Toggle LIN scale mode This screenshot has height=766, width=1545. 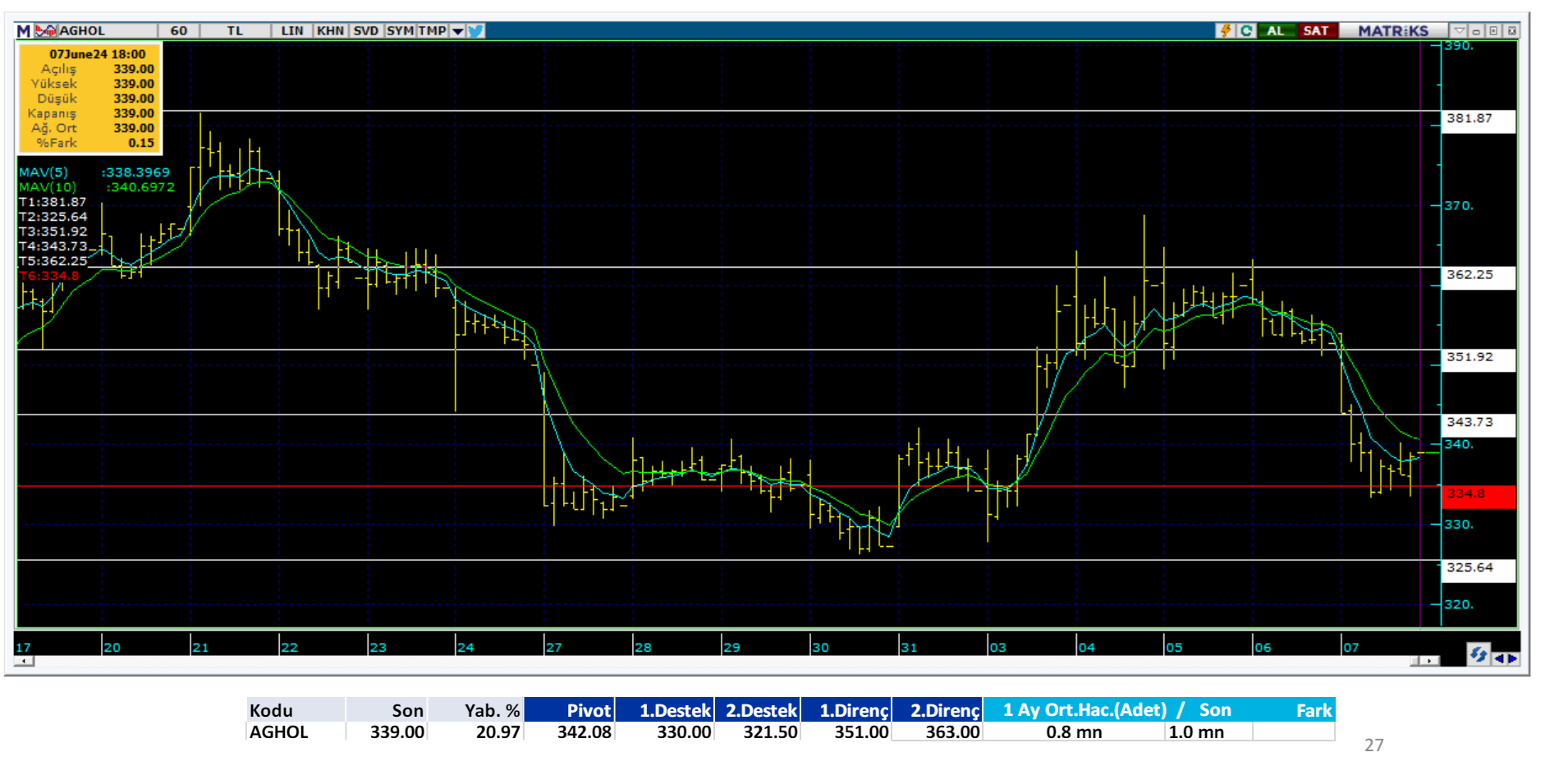click(x=292, y=31)
